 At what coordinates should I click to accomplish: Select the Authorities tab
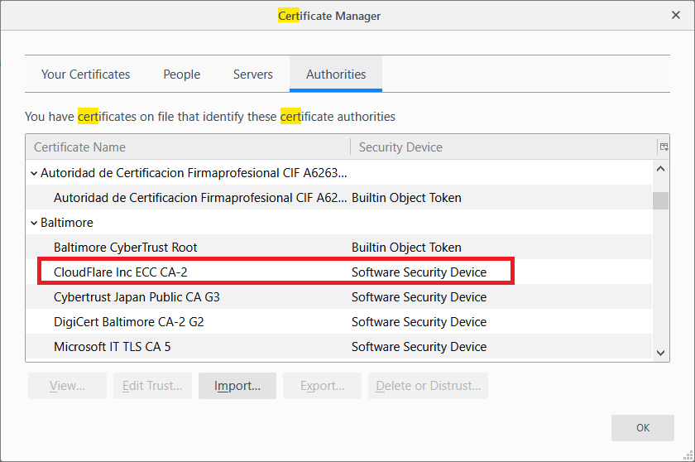[336, 75]
